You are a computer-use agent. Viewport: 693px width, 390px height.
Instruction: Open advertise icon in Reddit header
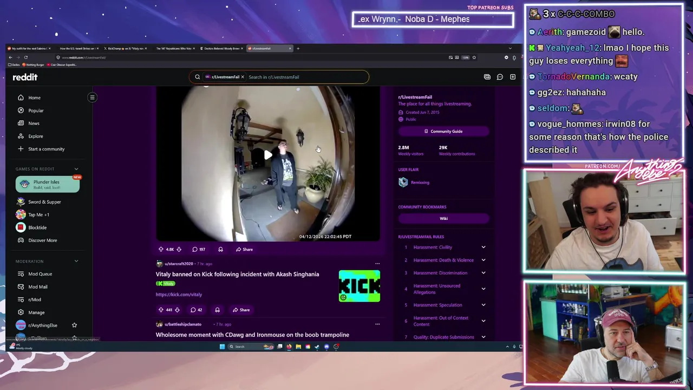point(487,77)
